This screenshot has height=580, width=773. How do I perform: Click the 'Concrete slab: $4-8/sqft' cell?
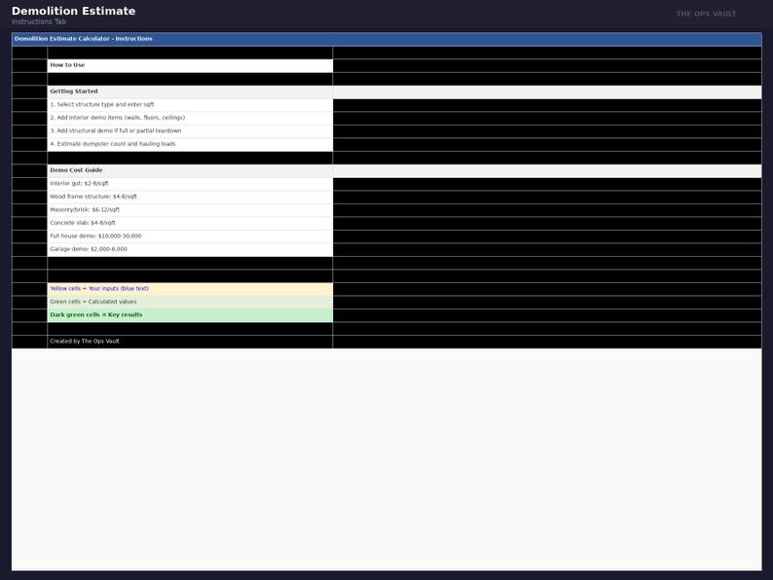tap(190, 223)
